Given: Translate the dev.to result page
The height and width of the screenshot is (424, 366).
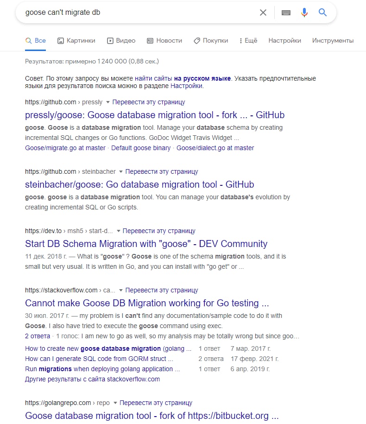Looking at the screenshot, I should pos(159,231).
